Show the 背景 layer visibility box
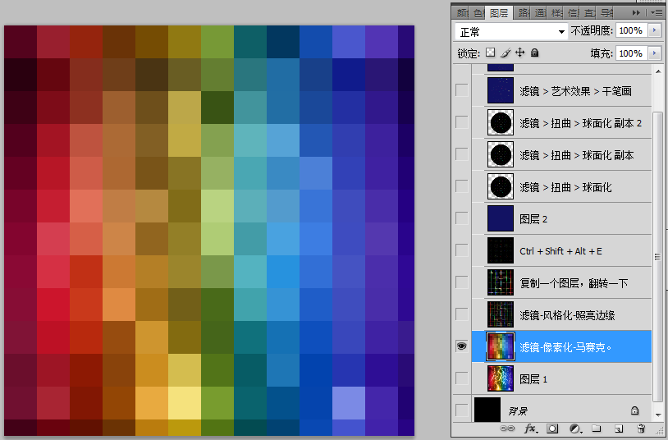This screenshot has height=440, width=668. (x=462, y=409)
